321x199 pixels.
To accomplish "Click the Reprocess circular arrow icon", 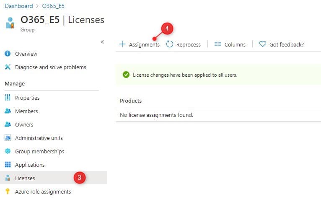I will (169, 44).
